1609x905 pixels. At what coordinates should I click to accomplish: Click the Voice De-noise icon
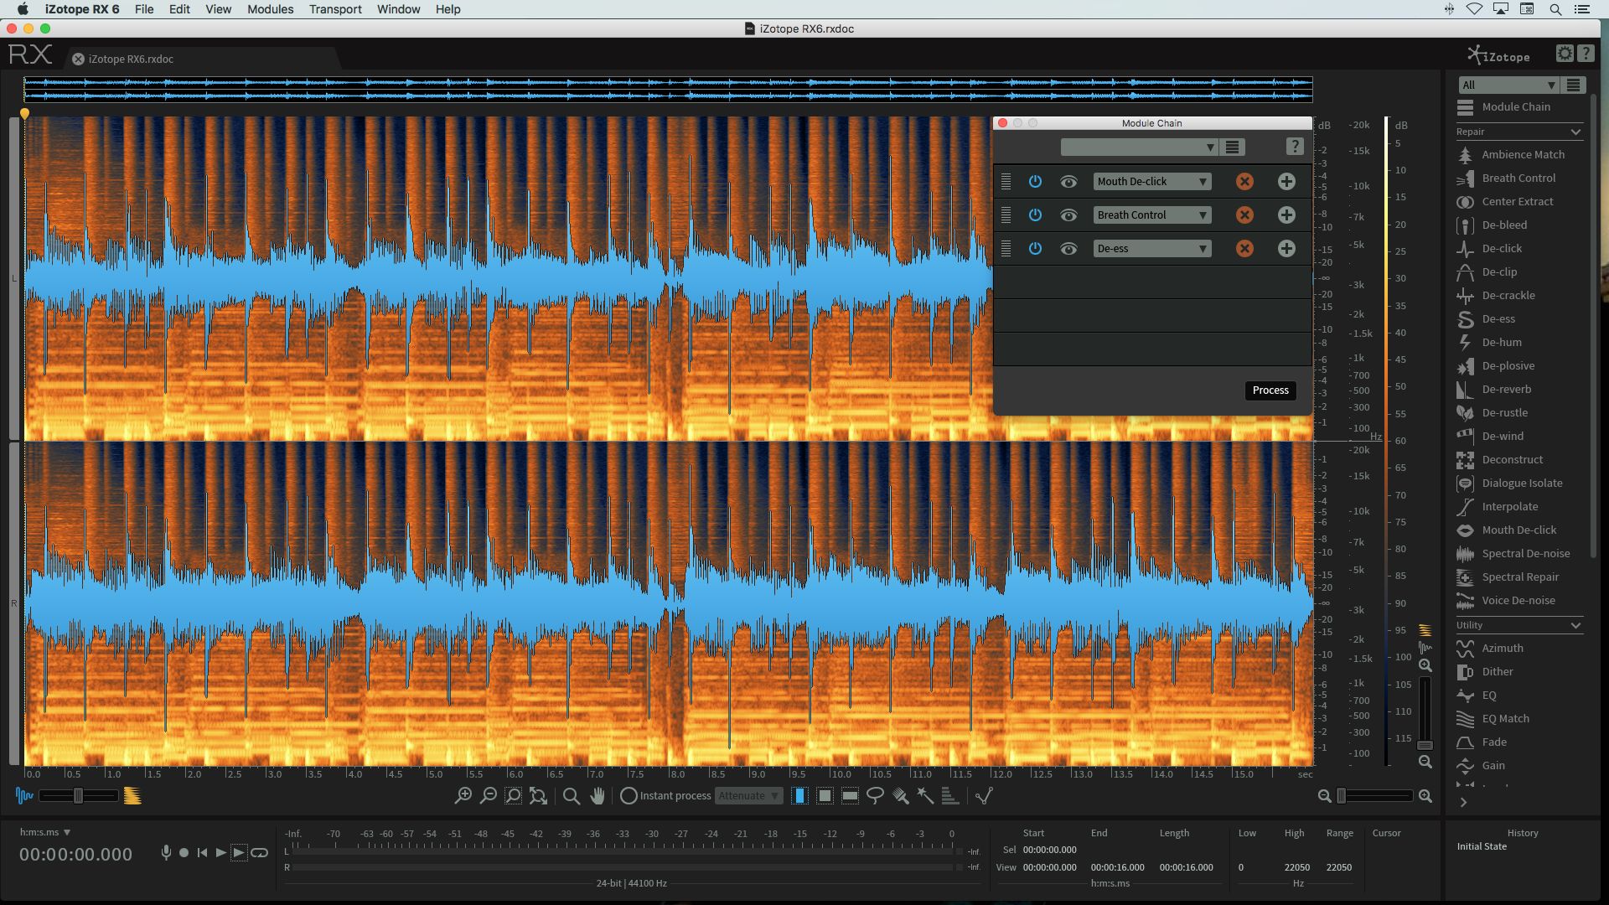1467,600
